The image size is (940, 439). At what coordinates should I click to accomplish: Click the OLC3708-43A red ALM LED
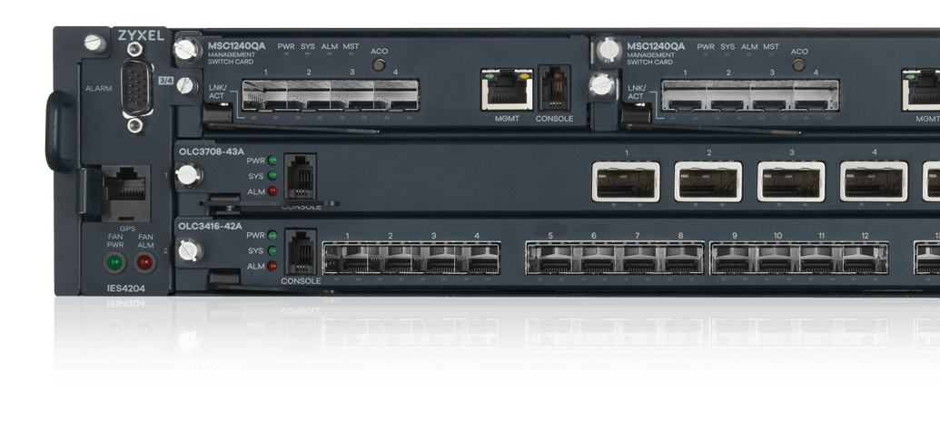[272, 191]
